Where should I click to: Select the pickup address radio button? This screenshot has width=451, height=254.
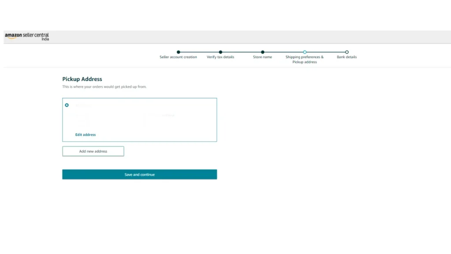point(67,105)
